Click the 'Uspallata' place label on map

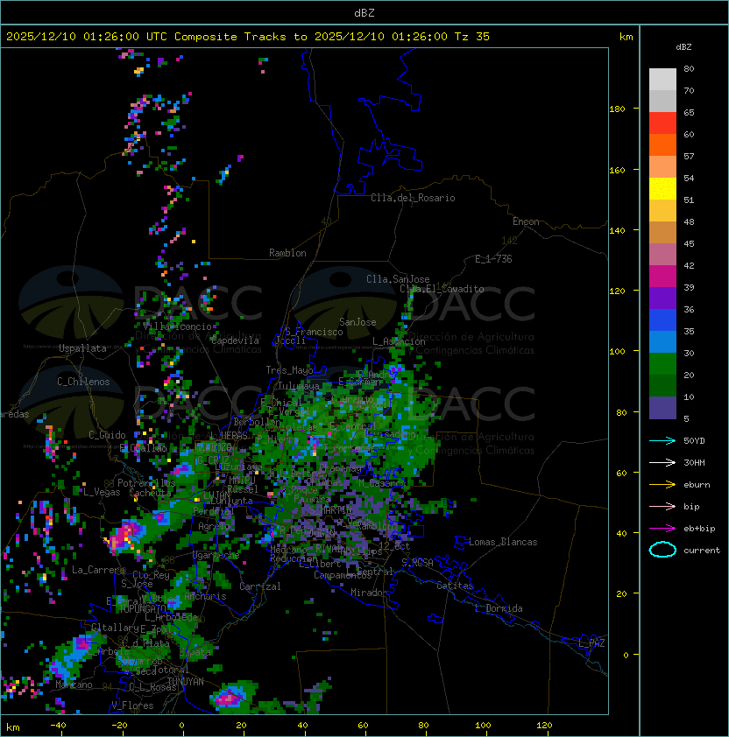click(82, 348)
